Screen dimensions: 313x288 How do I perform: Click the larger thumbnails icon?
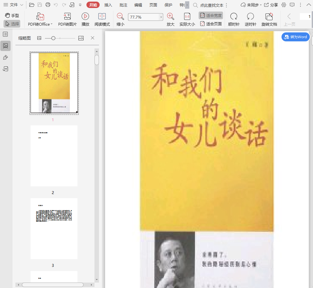tap(81, 38)
